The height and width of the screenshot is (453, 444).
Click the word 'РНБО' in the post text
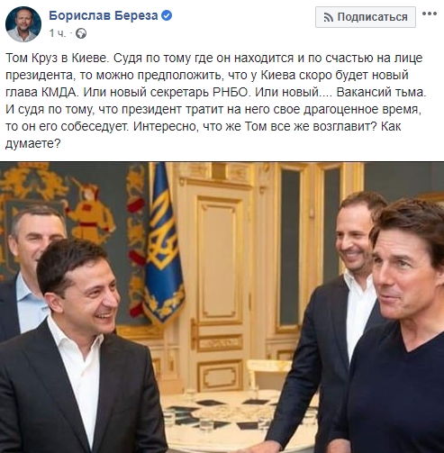point(231,92)
